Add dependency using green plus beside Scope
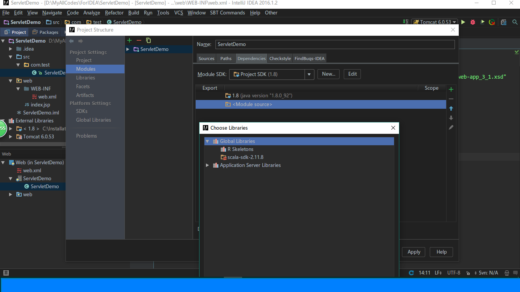Image resolution: width=520 pixels, height=292 pixels. (451, 89)
